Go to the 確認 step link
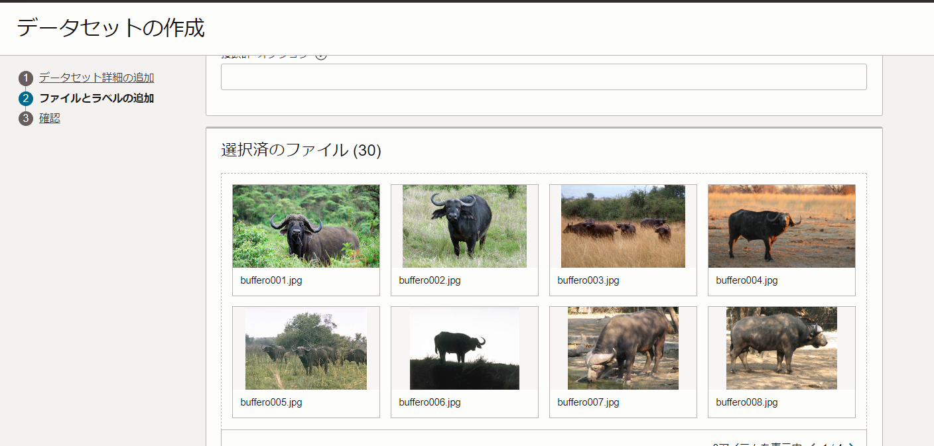This screenshot has height=446, width=934. coord(50,119)
